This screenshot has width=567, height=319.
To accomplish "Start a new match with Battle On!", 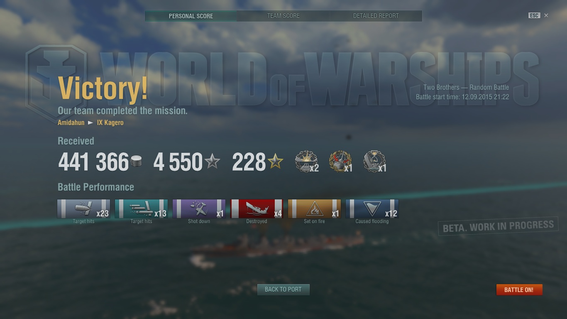I will tap(519, 290).
